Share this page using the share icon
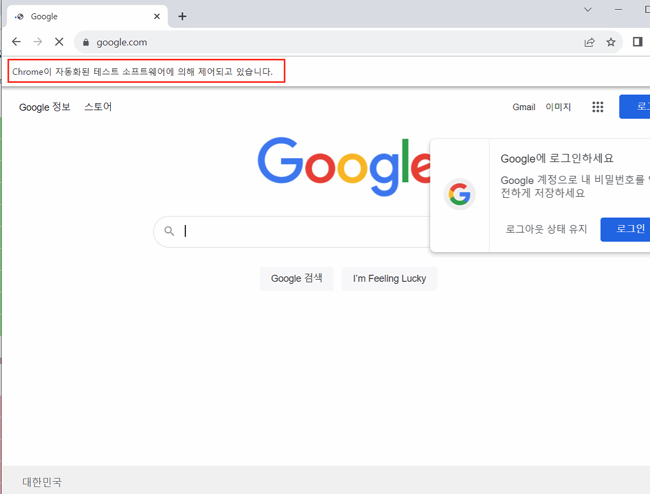This screenshot has width=650, height=494. (589, 42)
